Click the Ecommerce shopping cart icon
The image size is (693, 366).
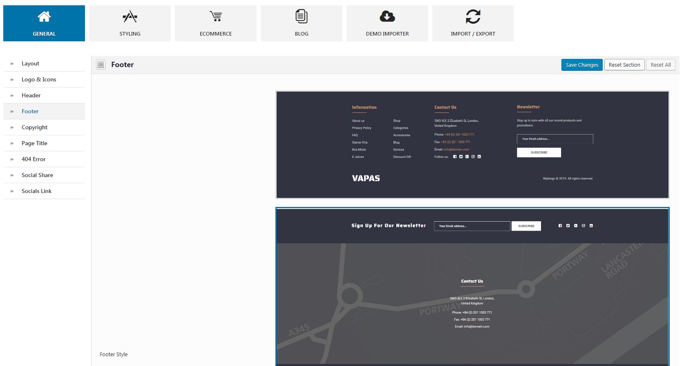coord(216,16)
